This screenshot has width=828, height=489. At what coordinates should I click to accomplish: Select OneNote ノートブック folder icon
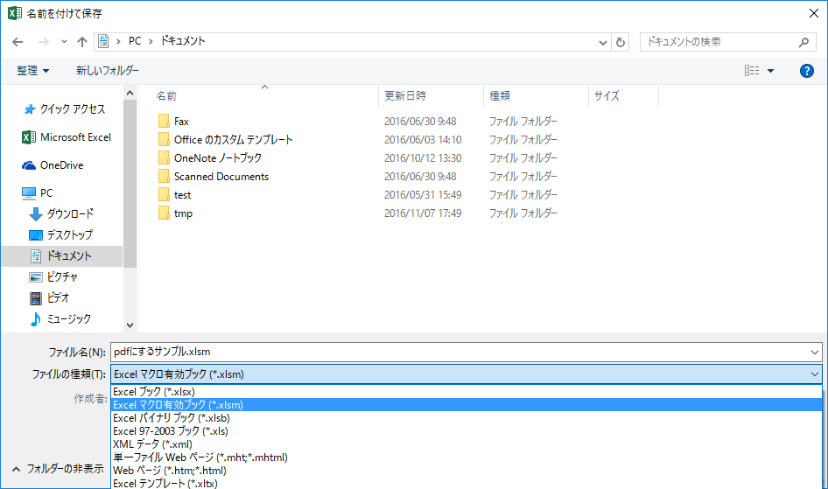[164, 158]
